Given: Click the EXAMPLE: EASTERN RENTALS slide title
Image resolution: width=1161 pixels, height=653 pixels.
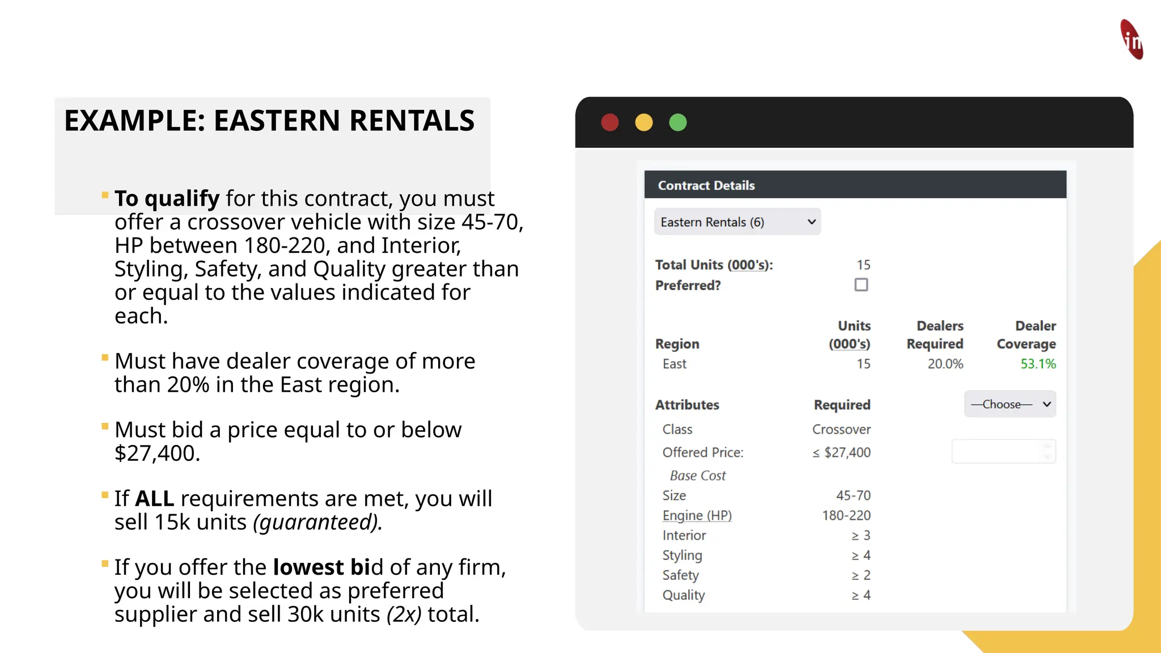Looking at the screenshot, I should point(269,120).
